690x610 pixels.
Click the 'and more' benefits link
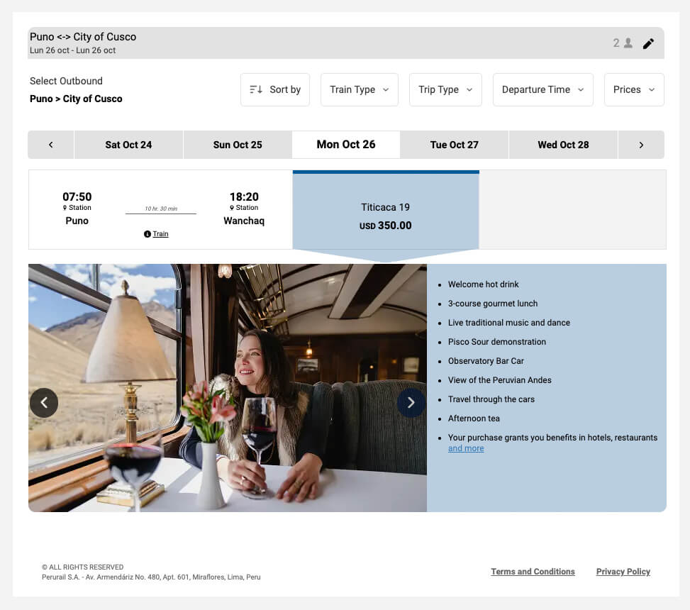click(x=466, y=448)
